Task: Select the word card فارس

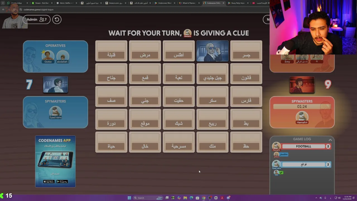Action: (246, 97)
